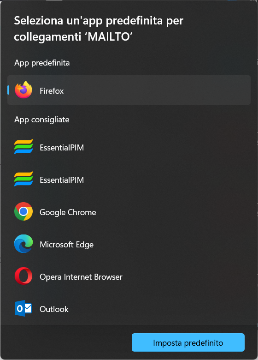Click the Google Chrome logo icon

(23, 211)
